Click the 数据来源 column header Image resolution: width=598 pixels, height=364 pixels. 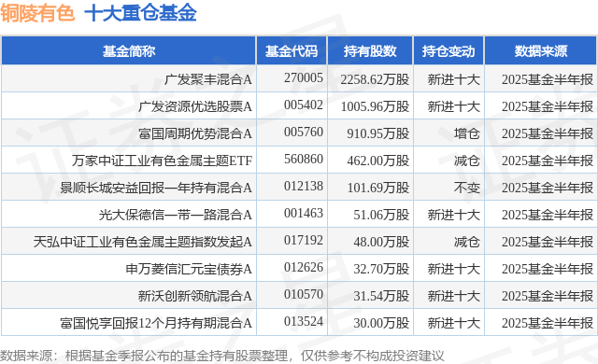tap(541, 51)
